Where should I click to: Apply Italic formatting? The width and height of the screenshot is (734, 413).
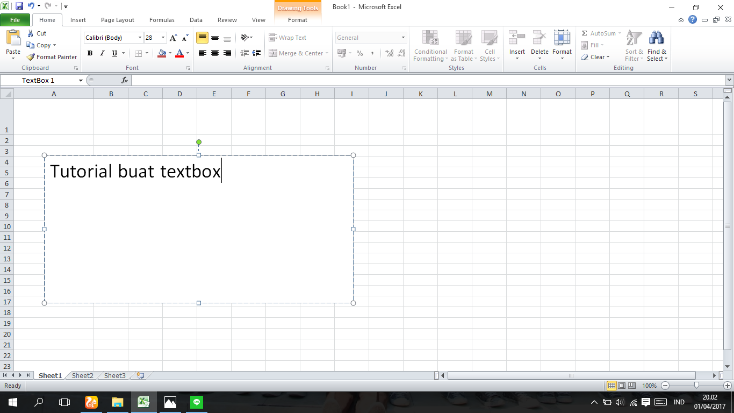point(102,53)
